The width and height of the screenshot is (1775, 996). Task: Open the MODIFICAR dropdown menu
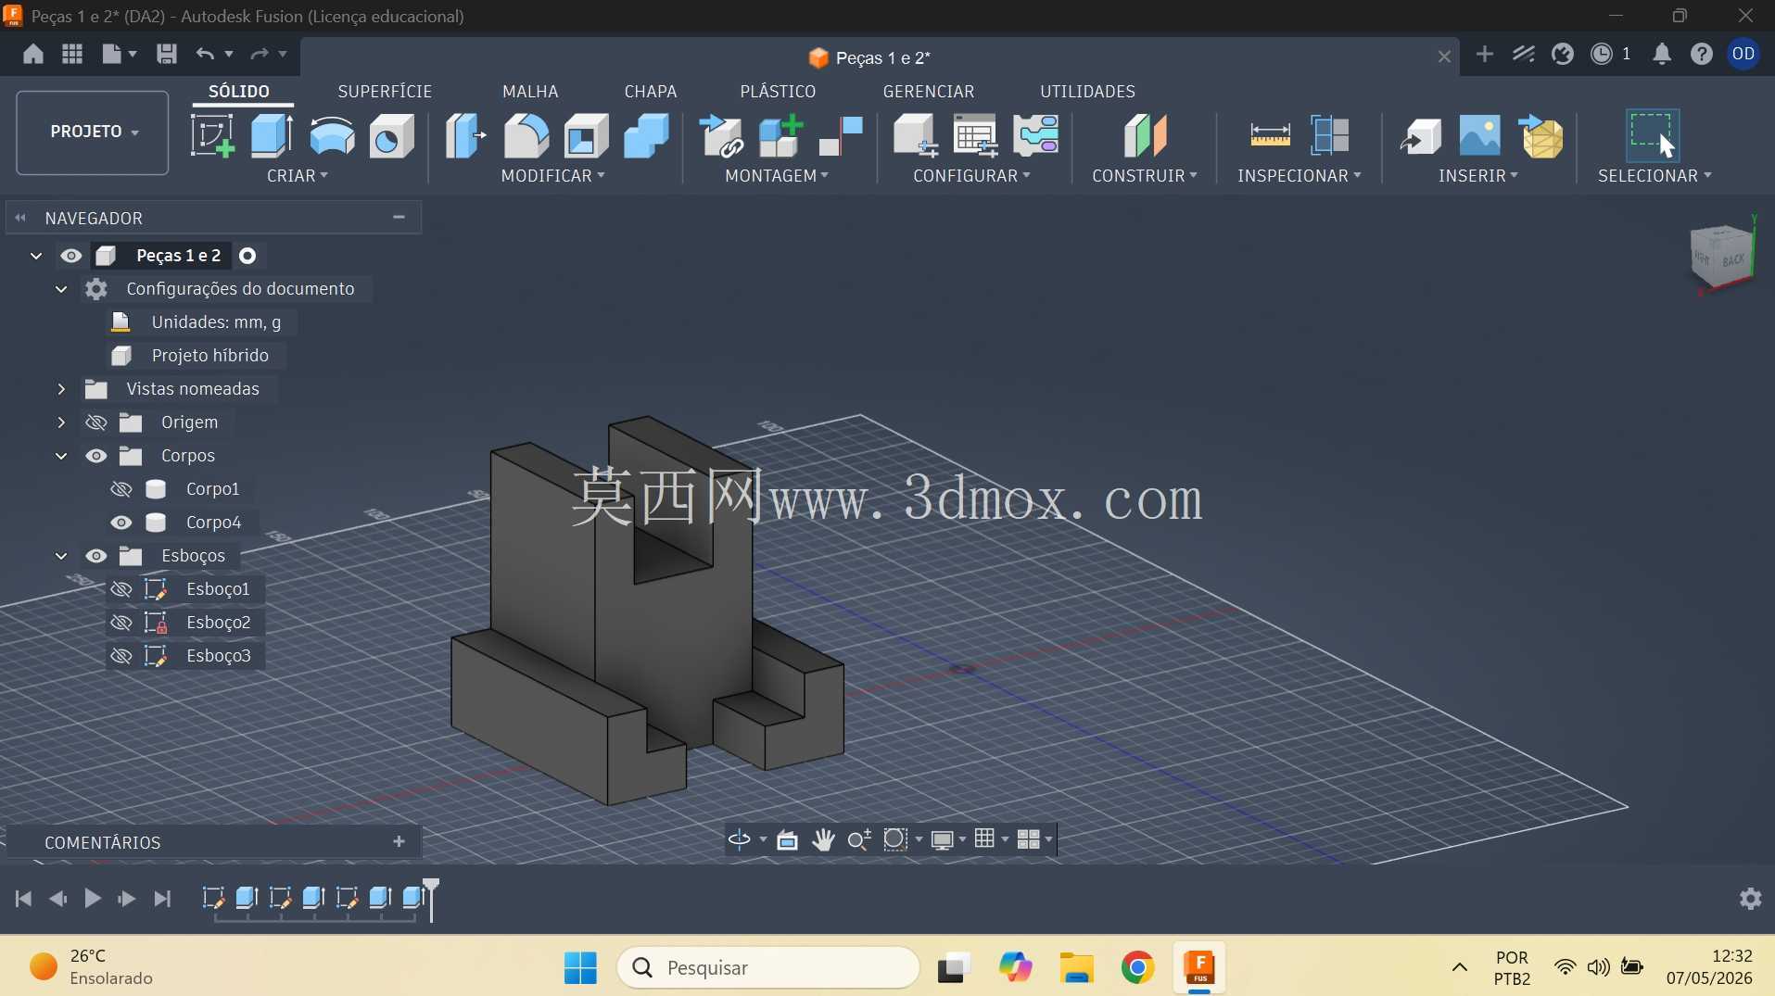553,176
